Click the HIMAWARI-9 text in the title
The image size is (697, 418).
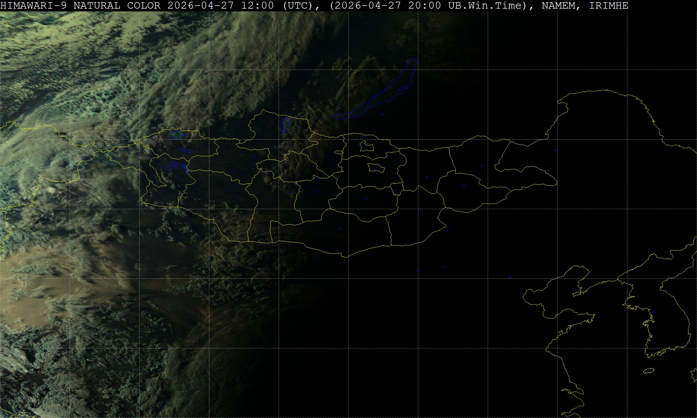click(33, 6)
